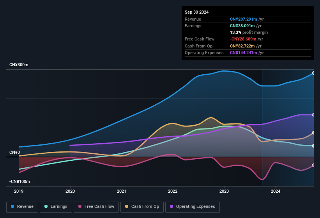Click the Revenue end-point marker on the chart

[x=313, y=73]
